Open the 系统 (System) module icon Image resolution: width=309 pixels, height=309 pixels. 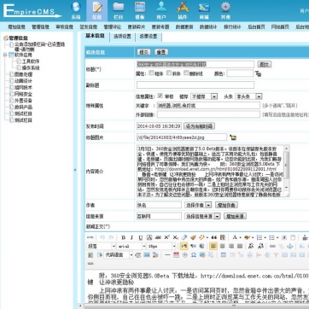[76, 10]
